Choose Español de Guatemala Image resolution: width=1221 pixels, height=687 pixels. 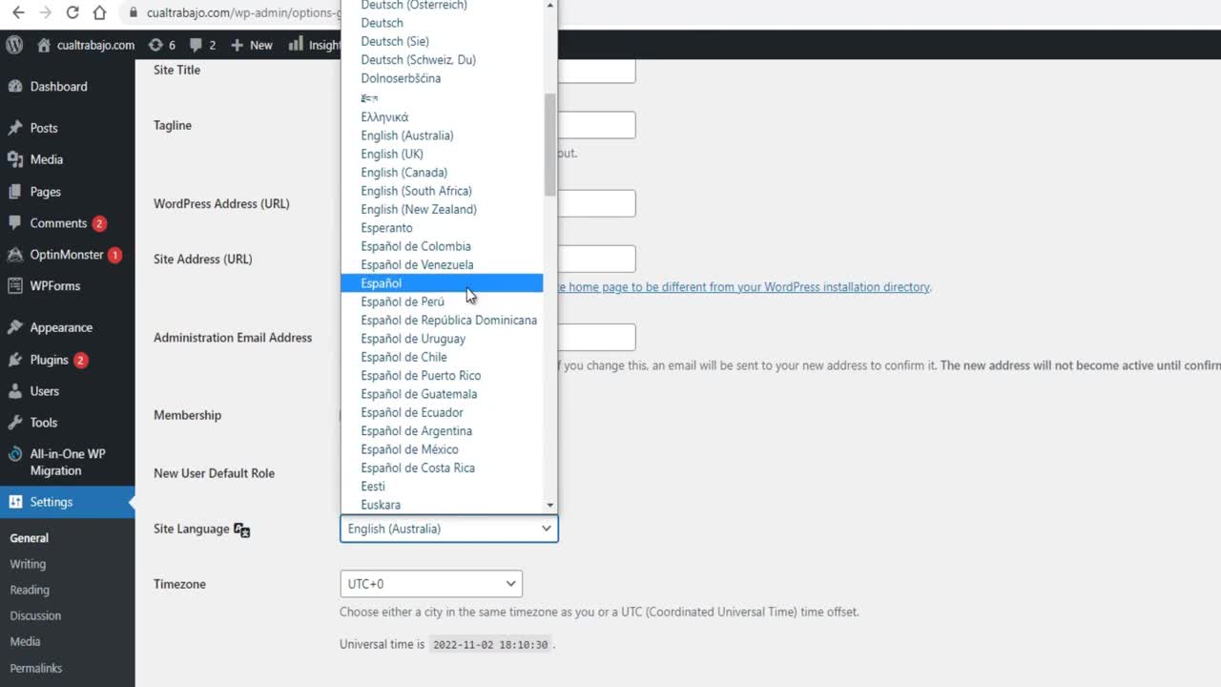point(442,394)
